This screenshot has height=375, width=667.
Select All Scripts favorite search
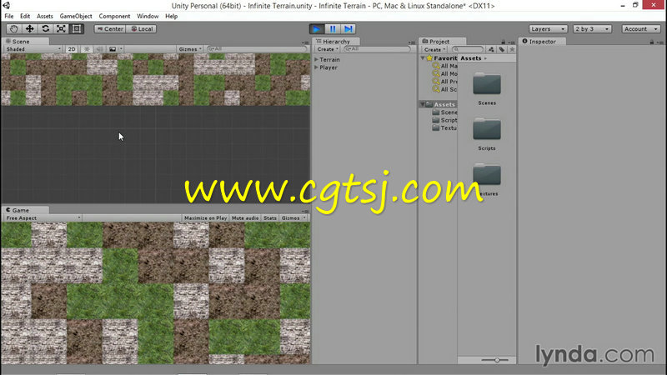445,89
